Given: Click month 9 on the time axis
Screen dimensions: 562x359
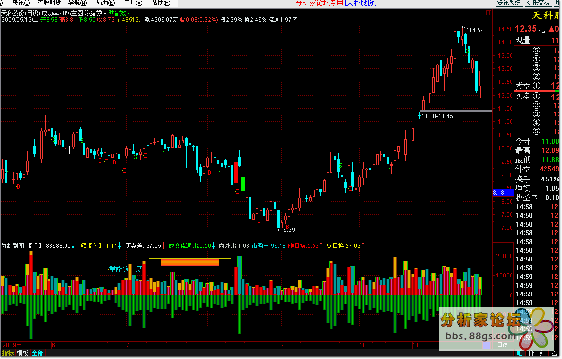Looking at the screenshot, I should [x=283, y=345].
